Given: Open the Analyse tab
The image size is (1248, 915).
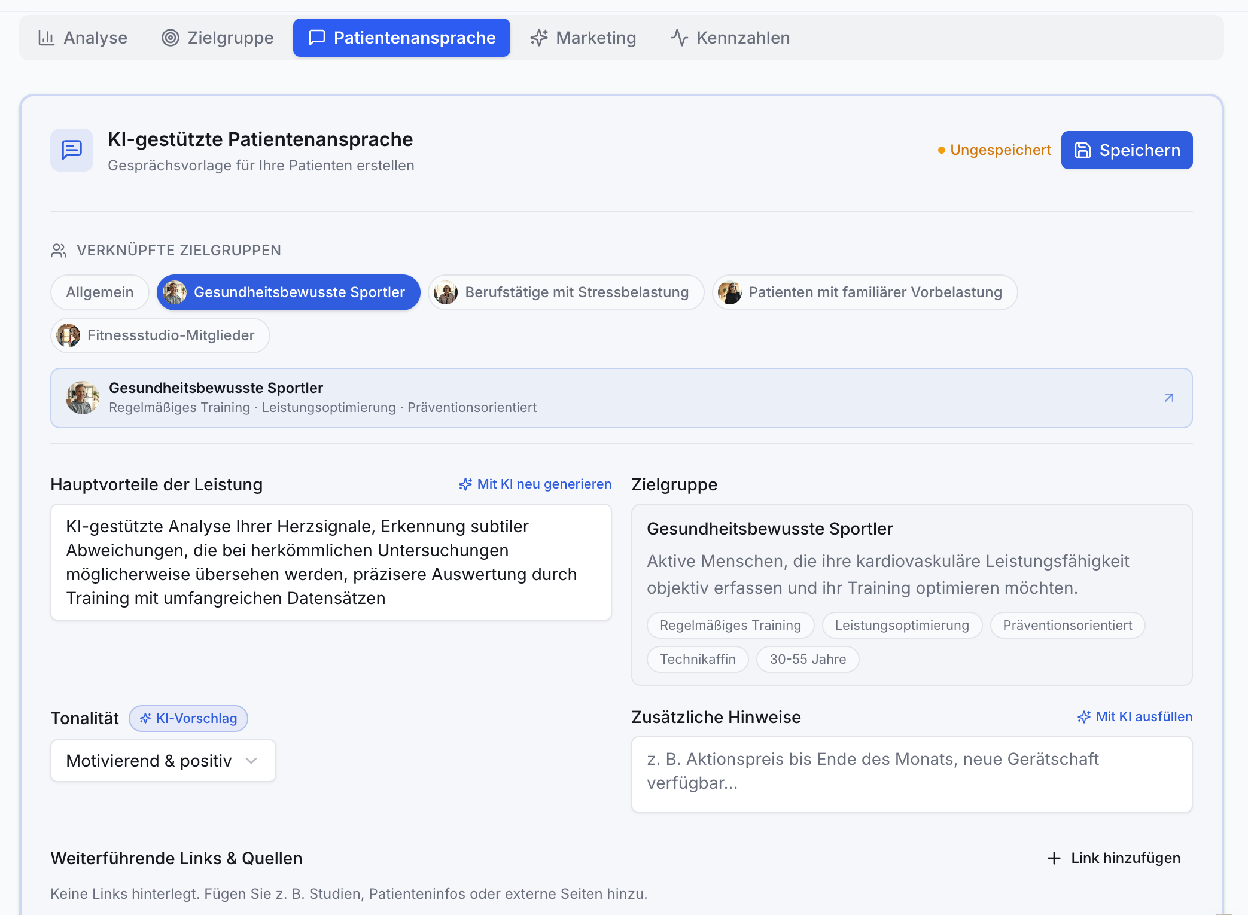Looking at the screenshot, I should [83, 38].
